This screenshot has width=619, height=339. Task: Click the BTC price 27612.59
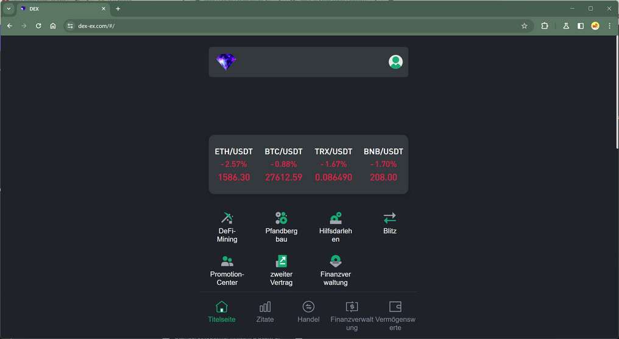coord(283,177)
